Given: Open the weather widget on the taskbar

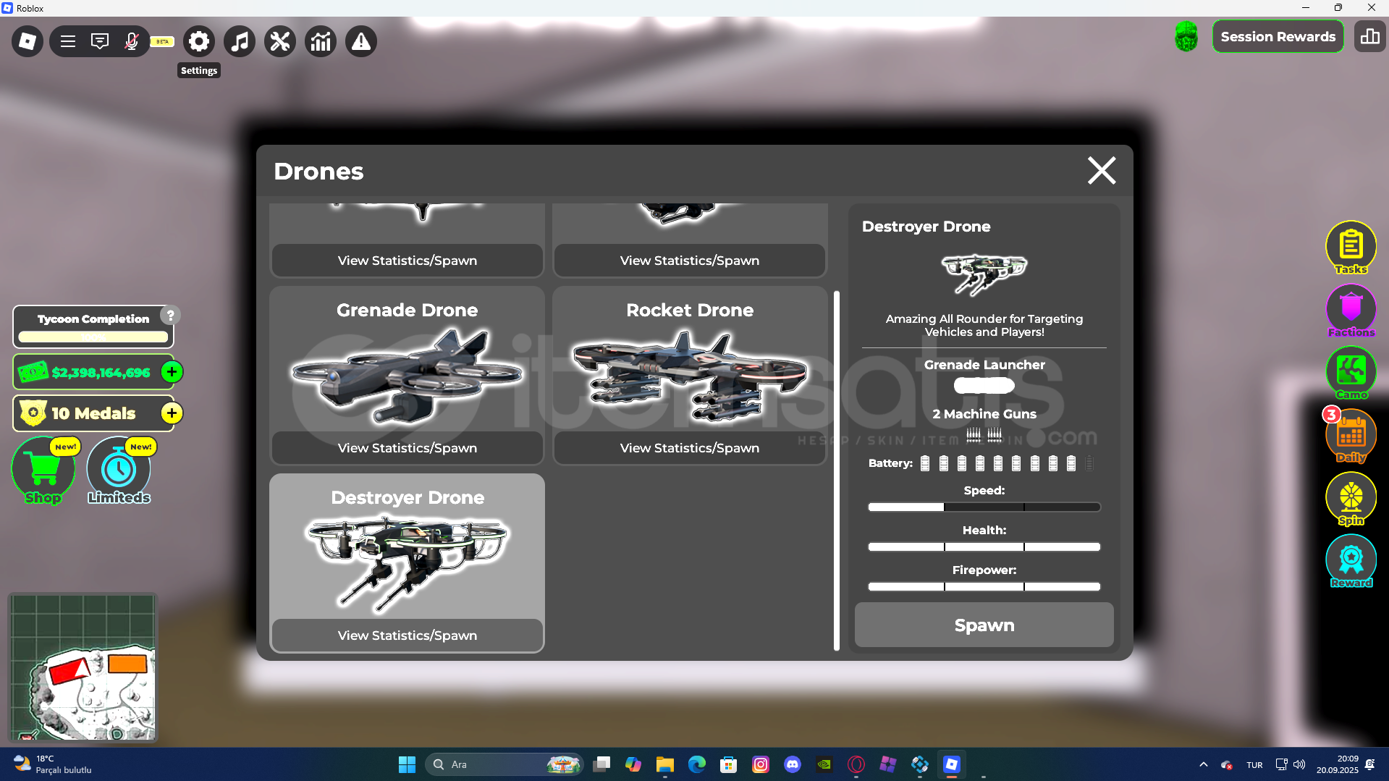Looking at the screenshot, I should point(52,764).
